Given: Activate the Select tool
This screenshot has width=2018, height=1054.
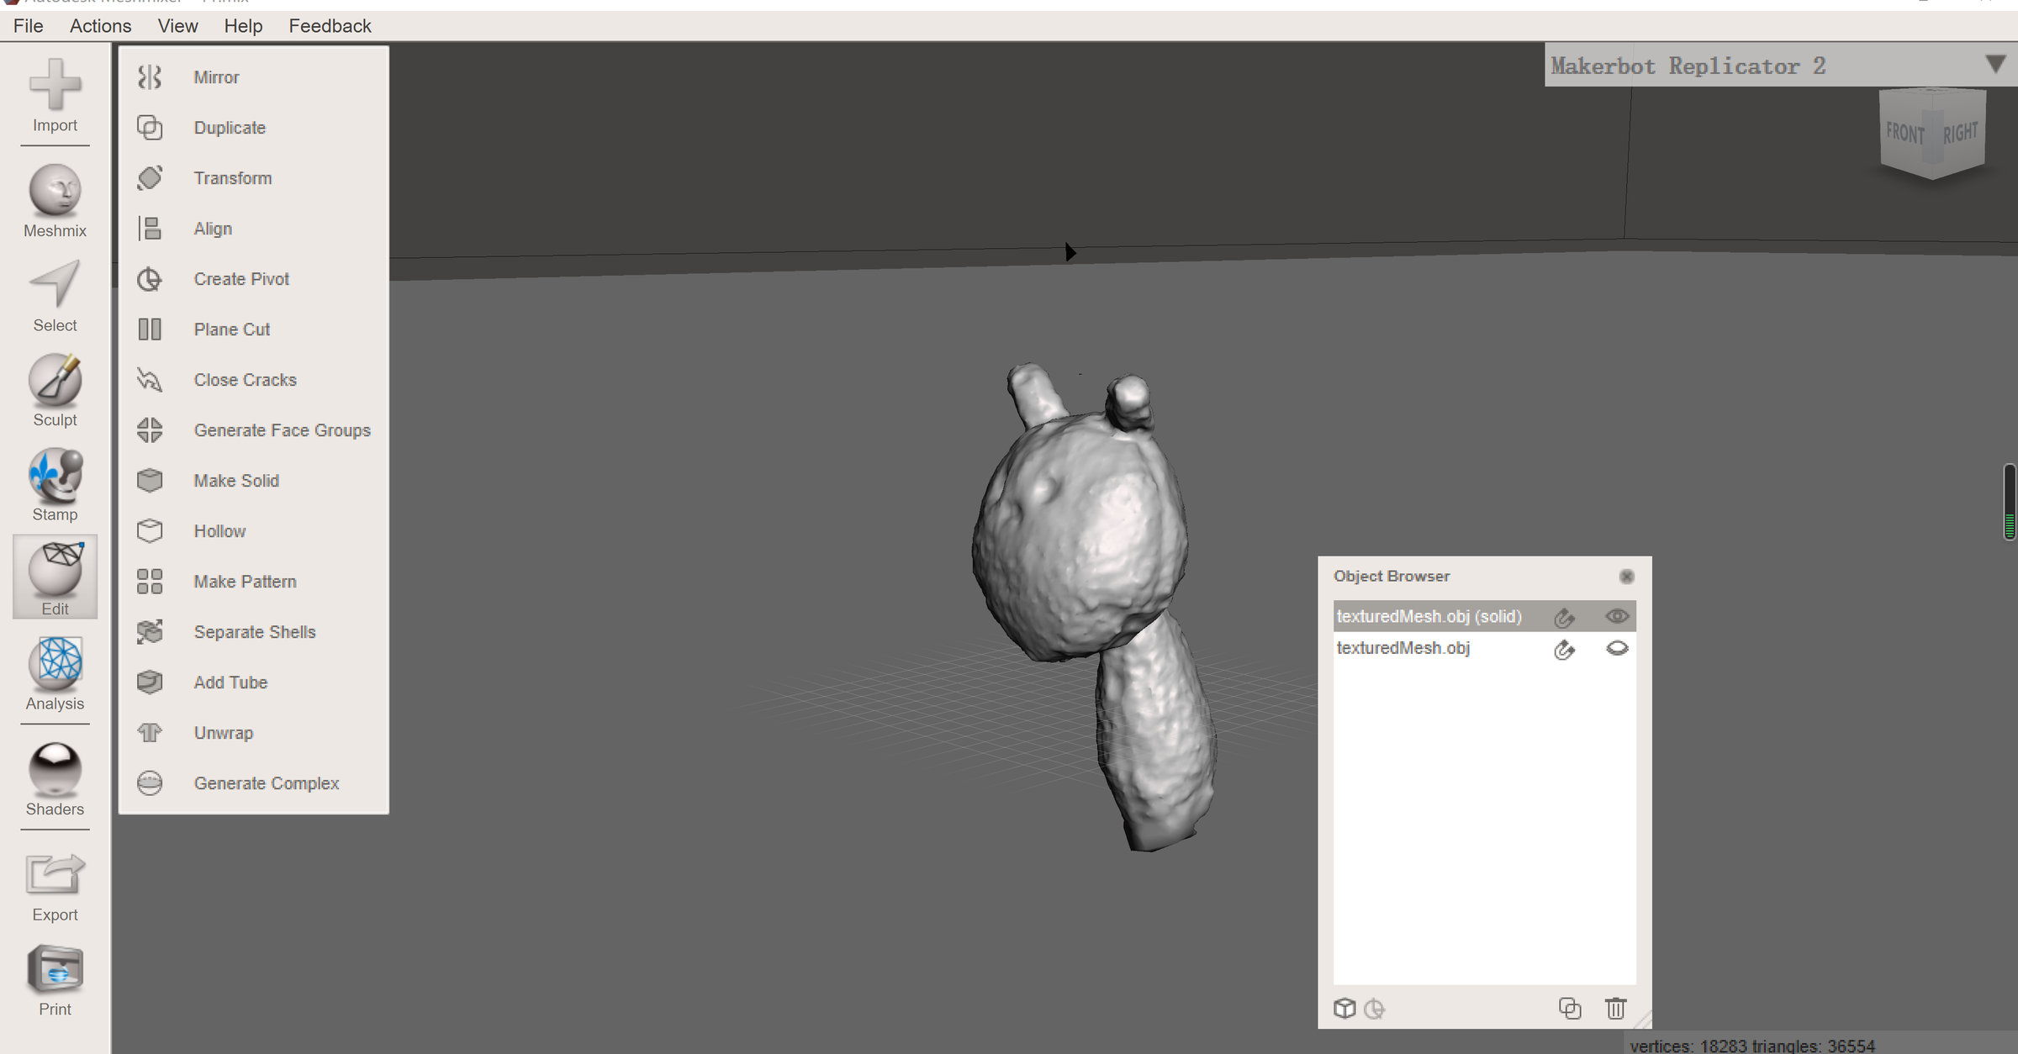Looking at the screenshot, I should (54, 294).
